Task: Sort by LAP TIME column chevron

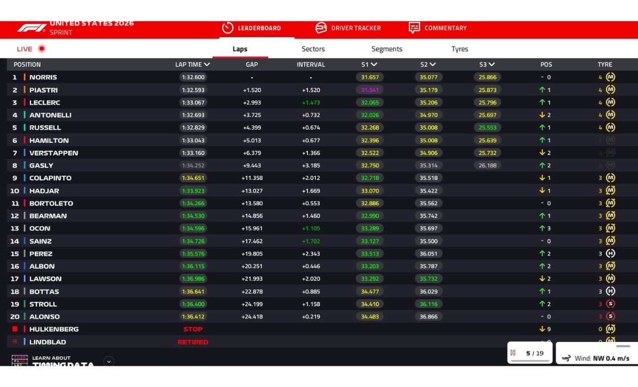Action: (x=207, y=65)
